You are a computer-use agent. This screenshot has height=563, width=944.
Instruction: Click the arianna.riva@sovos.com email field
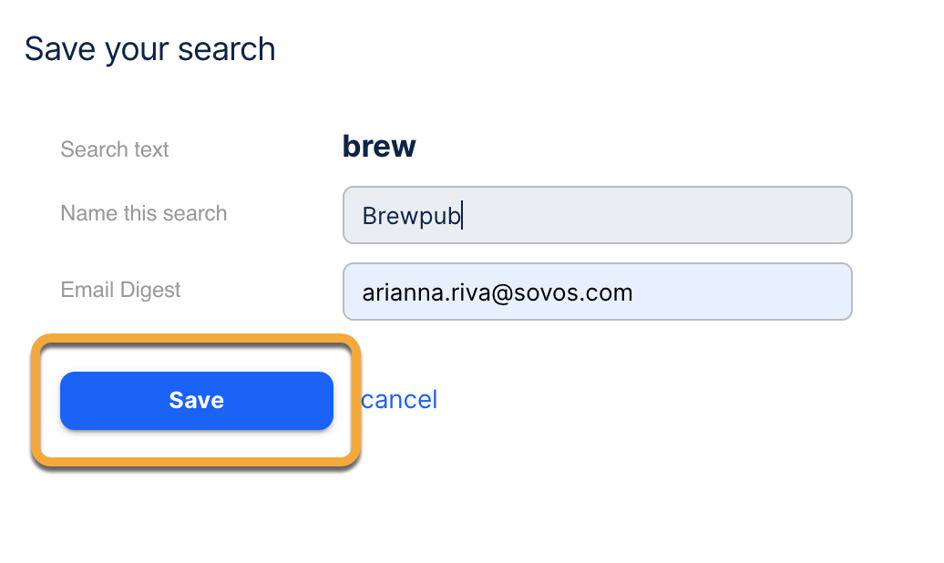pyautogui.click(x=597, y=292)
